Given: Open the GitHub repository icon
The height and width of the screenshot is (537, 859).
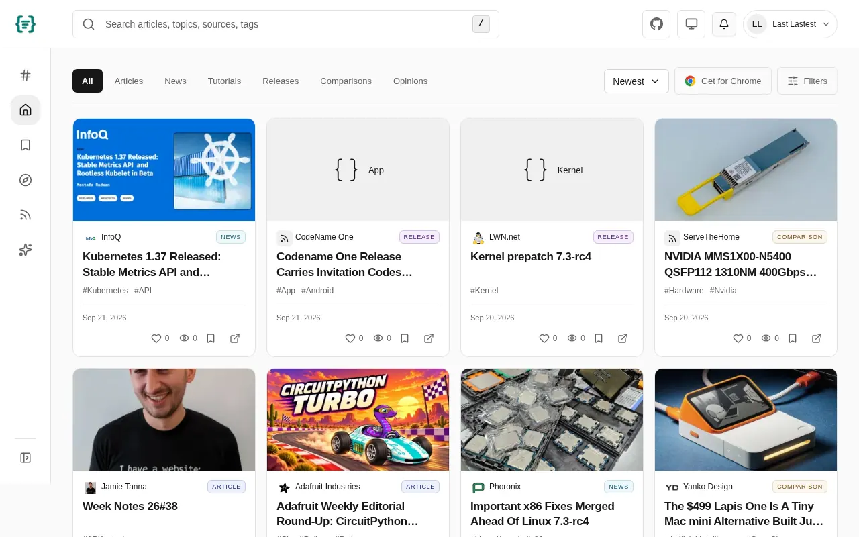Looking at the screenshot, I should tap(656, 24).
